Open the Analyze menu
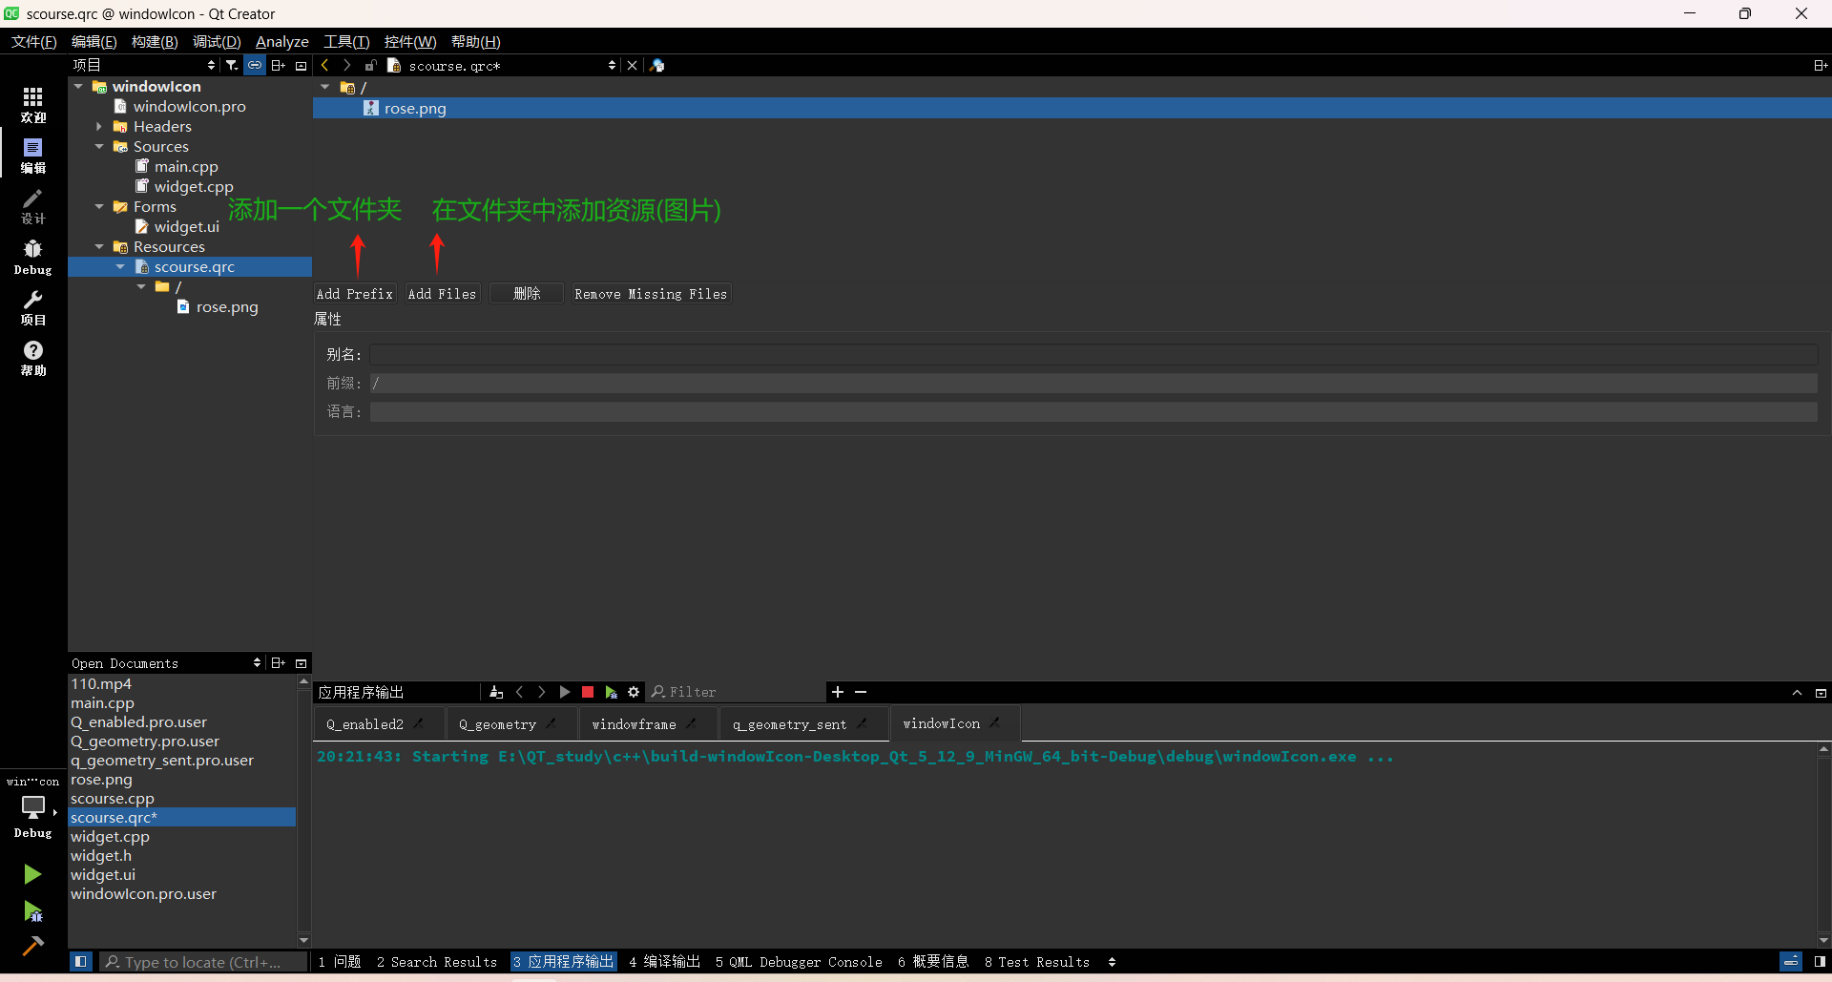 (281, 41)
